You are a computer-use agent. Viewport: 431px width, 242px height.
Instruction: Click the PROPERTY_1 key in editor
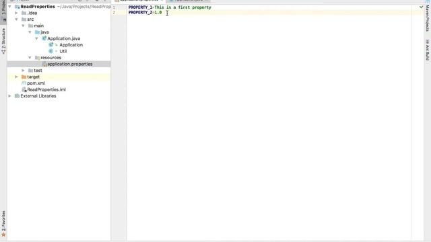pyautogui.click(x=140, y=7)
